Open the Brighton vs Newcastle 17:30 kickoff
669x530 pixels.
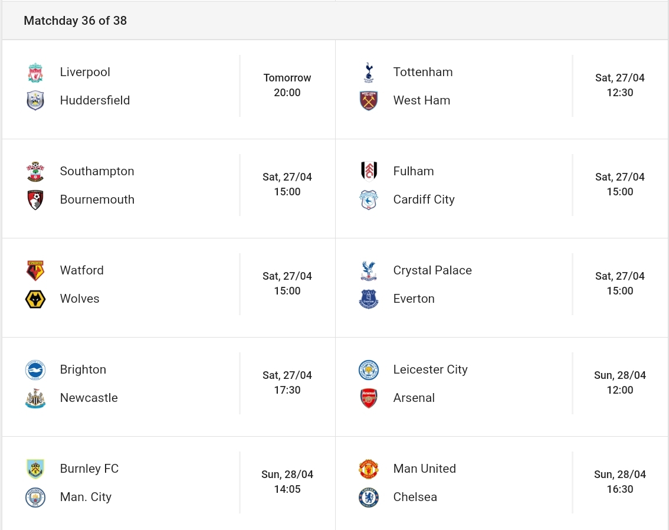pyautogui.click(x=287, y=383)
